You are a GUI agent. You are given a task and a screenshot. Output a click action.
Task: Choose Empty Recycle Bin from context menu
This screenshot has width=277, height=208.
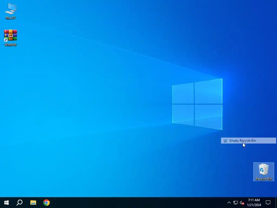(248, 141)
